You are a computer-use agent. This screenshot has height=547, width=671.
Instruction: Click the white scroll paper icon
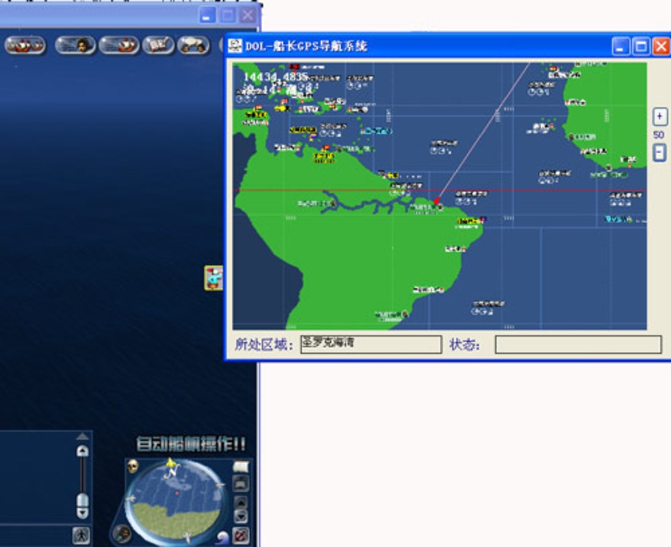coord(241,467)
